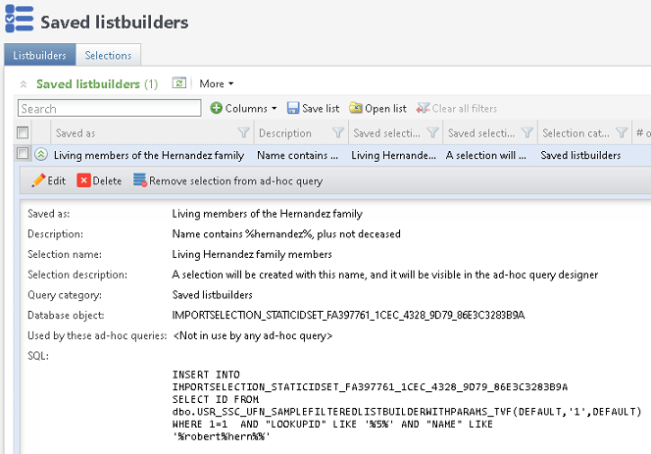
Task: Click the Save list button
Action: click(314, 109)
